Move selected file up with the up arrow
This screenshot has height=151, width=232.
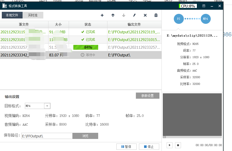[x=113, y=15]
